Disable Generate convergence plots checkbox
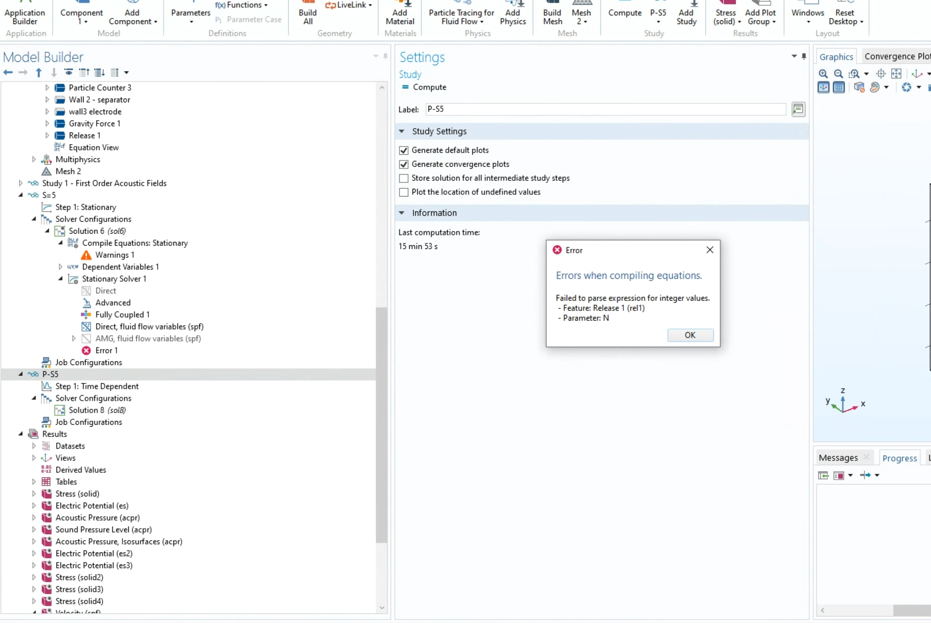Image resolution: width=931 pixels, height=623 pixels. click(403, 164)
